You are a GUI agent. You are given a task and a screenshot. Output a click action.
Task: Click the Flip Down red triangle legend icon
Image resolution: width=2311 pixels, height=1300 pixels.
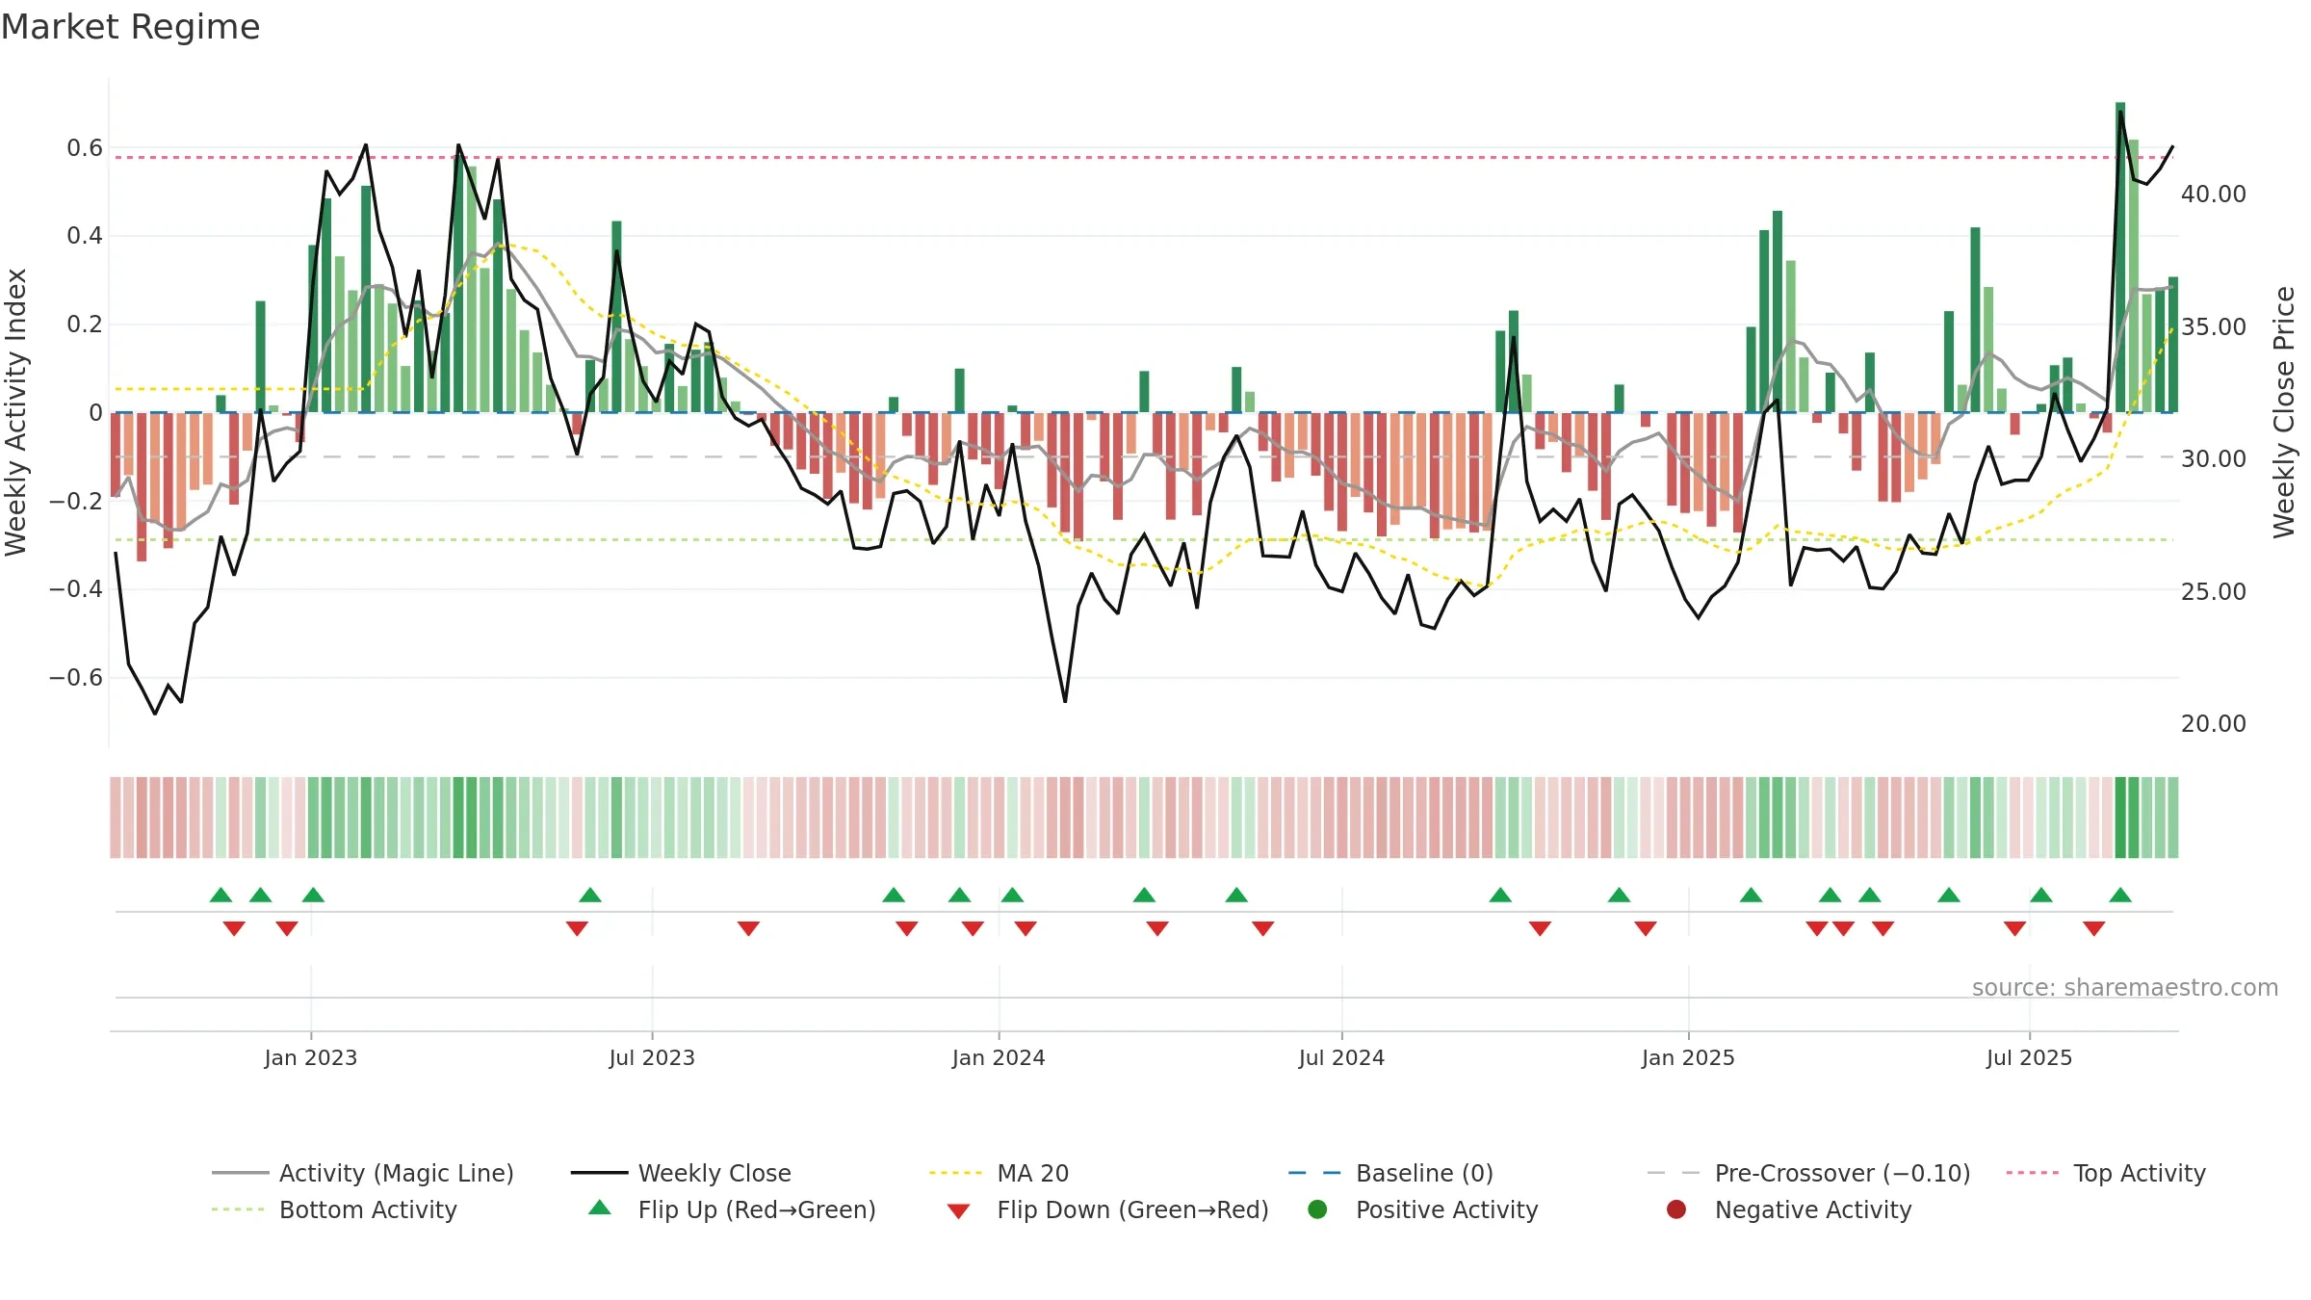click(958, 1210)
